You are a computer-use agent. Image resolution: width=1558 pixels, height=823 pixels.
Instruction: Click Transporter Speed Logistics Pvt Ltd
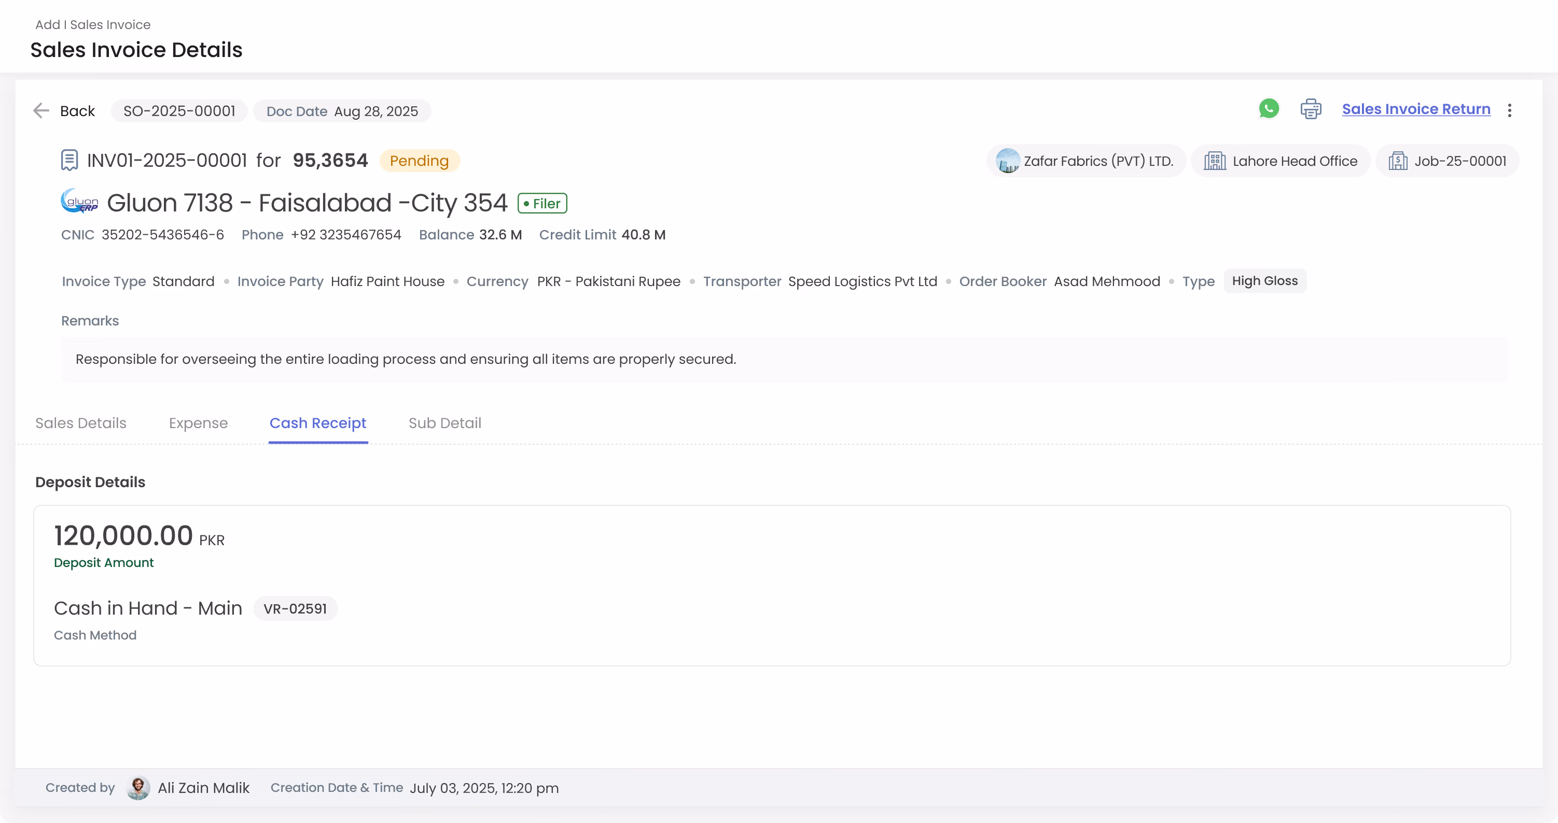863,281
